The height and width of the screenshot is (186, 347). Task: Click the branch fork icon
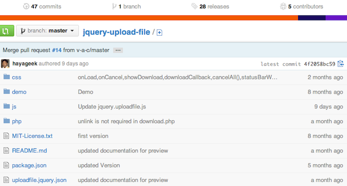point(114,6)
